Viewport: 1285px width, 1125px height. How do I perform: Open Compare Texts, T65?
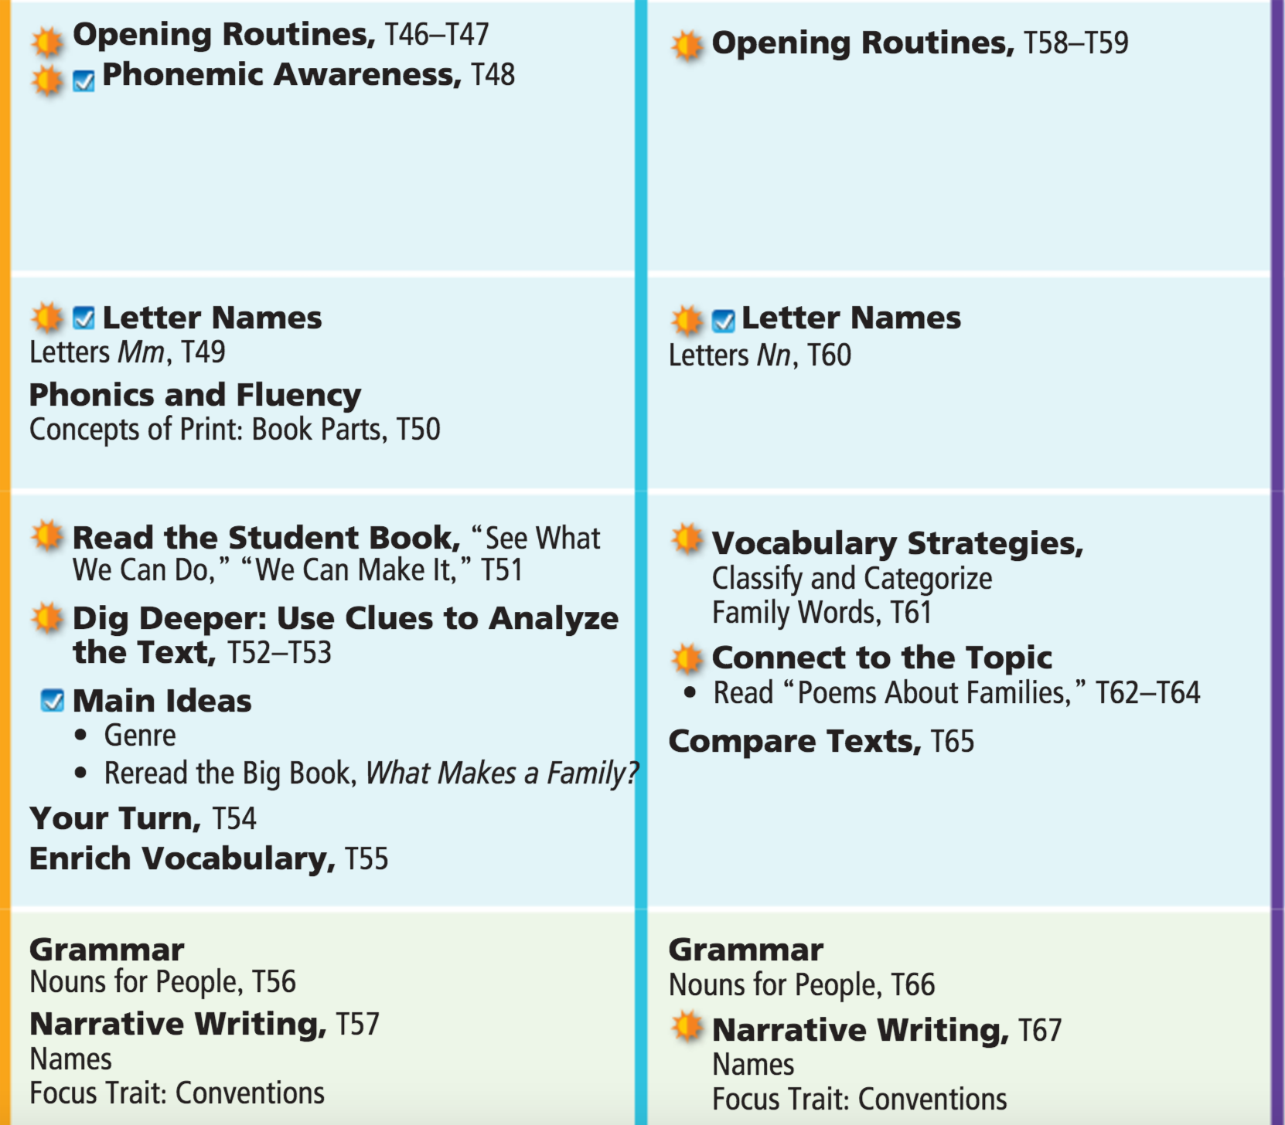coord(820,742)
